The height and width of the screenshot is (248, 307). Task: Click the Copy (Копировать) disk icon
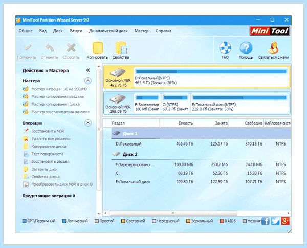[98, 48]
